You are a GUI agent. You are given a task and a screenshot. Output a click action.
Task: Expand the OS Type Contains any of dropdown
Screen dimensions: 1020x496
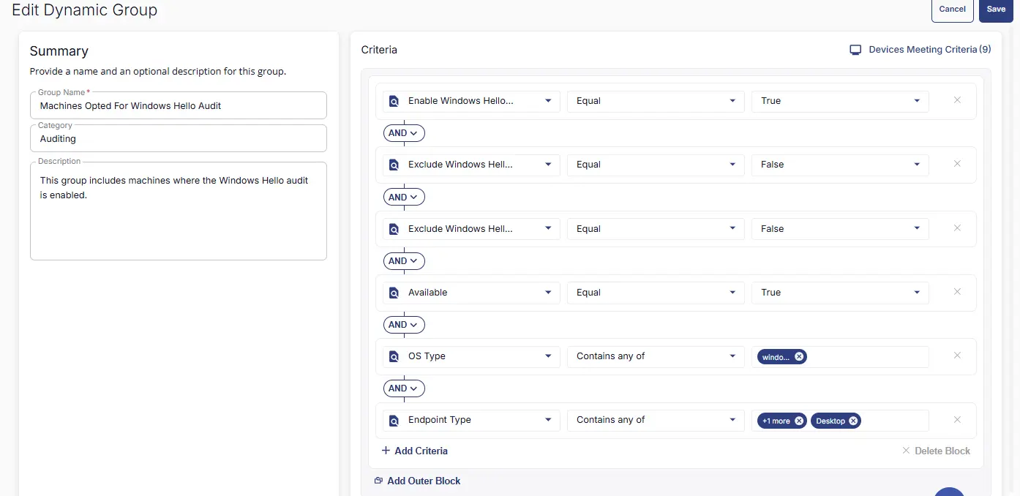(732, 356)
